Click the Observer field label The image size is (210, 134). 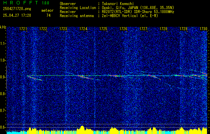[68, 4]
